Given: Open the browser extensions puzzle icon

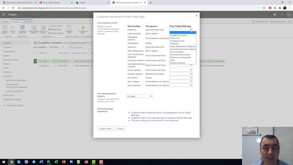Looking at the screenshot, I should (280, 8).
